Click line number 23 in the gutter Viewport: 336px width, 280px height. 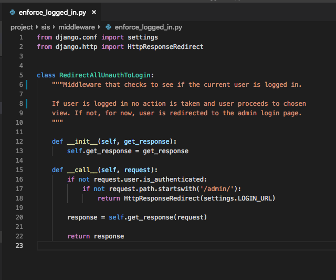point(19,246)
